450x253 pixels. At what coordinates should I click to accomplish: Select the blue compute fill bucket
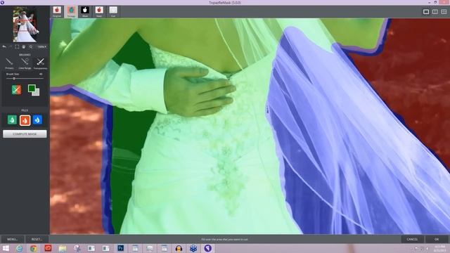click(x=37, y=120)
